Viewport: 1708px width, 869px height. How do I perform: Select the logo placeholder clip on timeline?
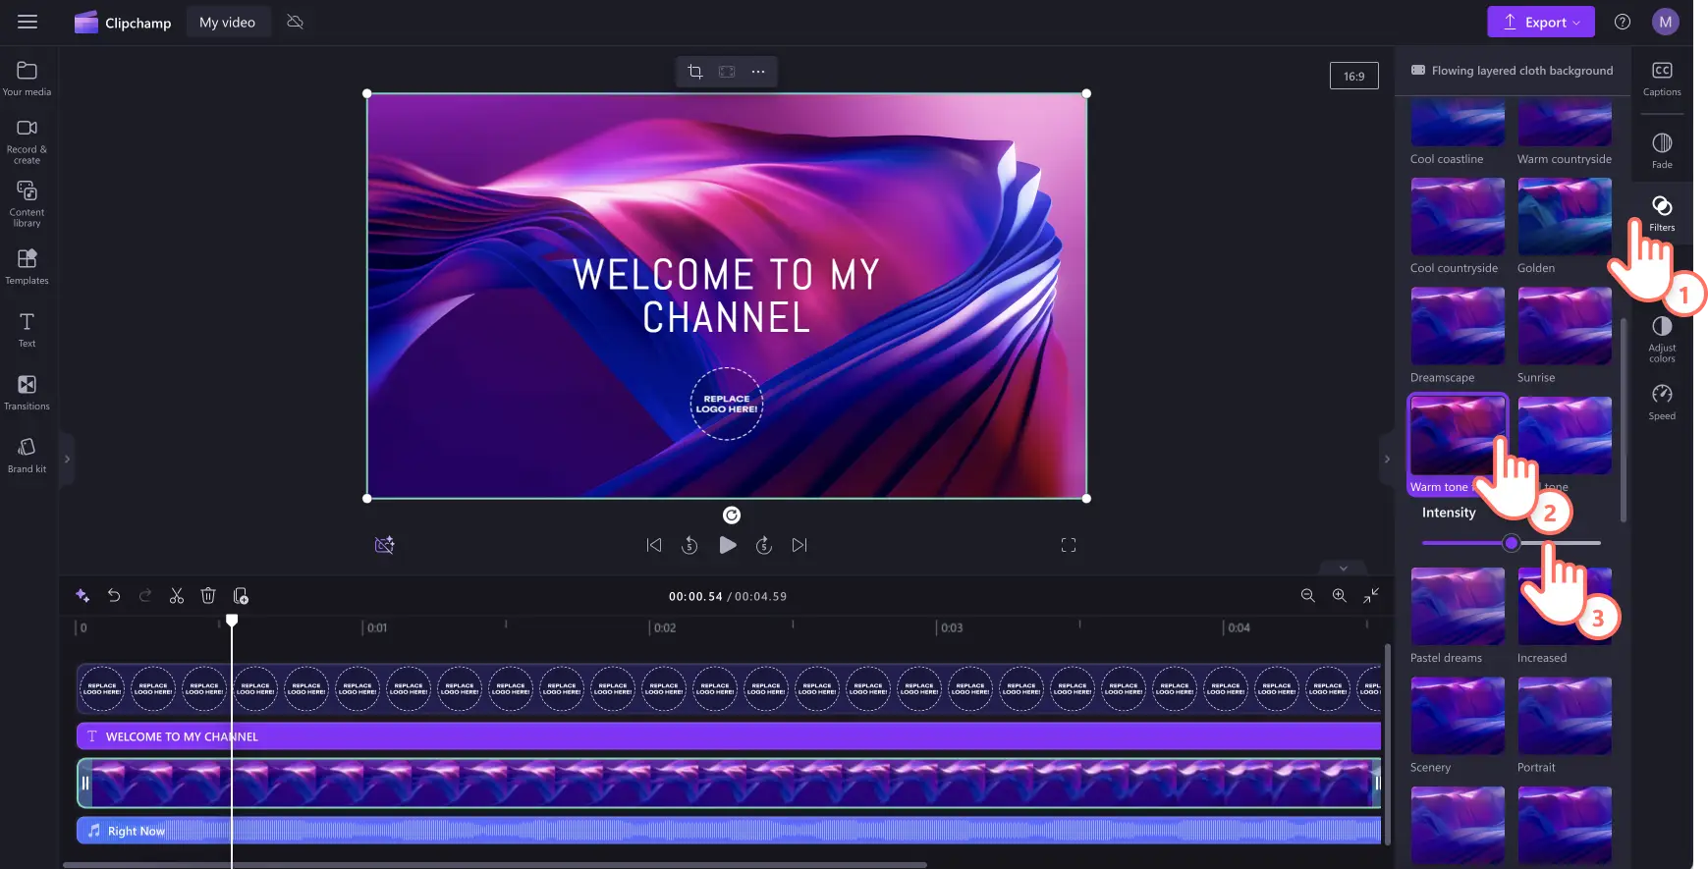[x=729, y=688]
